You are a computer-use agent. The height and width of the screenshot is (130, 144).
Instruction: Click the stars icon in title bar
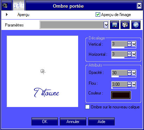tap(19, 5)
